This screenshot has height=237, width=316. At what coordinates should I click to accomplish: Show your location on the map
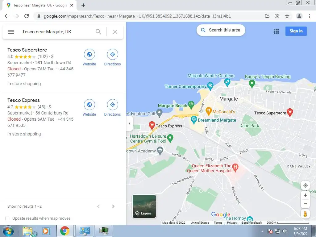coord(305,185)
